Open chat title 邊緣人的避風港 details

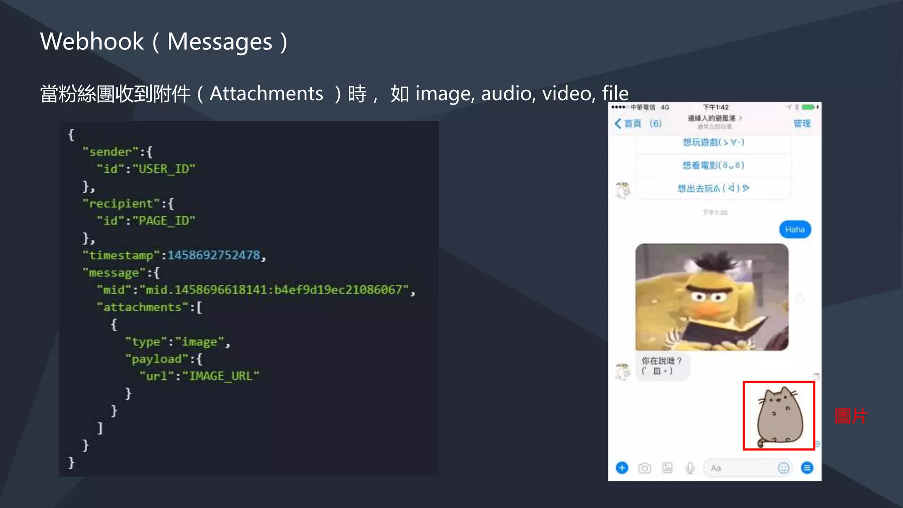(x=714, y=118)
